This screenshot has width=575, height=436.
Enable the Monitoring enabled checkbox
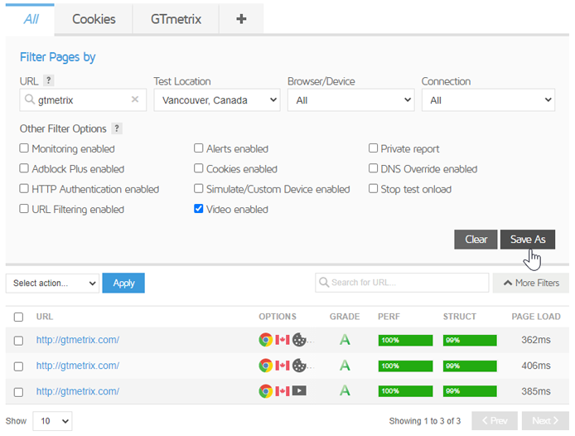click(x=24, y=148)
